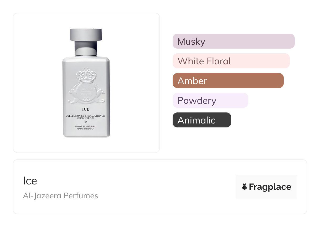The width and height of the screenshot is (320, 227).
Task: Click the Collection Limited Additional bottle text
Action: (x=86, y=116)
